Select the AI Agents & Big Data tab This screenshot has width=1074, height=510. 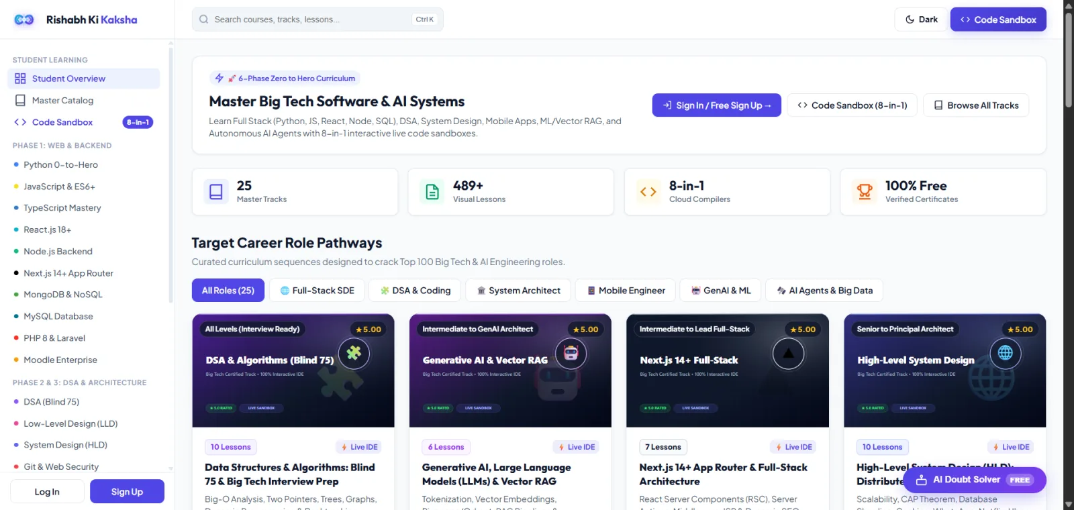(x=824, y=291)
